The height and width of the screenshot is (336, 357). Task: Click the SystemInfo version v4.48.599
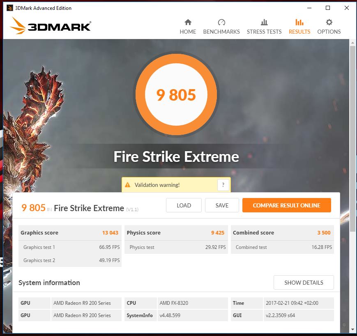click(170, 315)
